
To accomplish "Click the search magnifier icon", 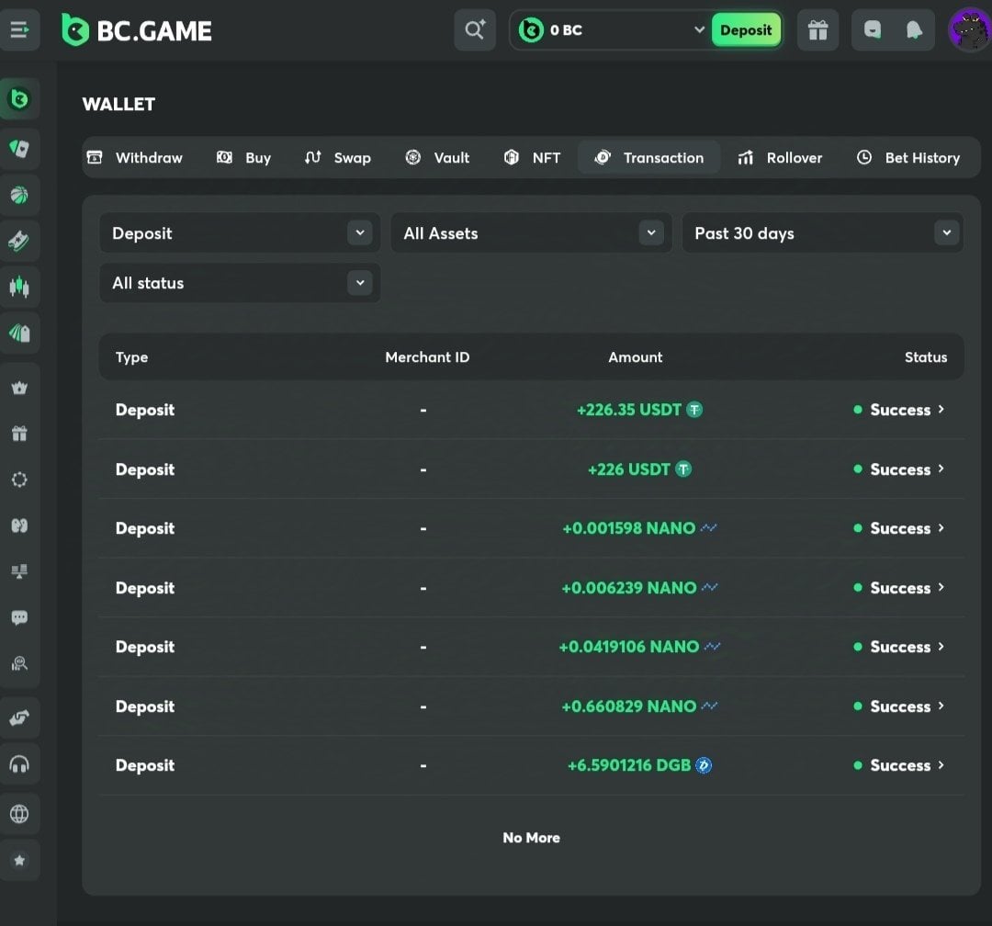I will 475,30.
